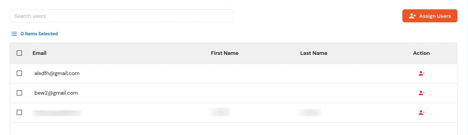Image resolution: width=468 pixels, height=135 pixels.
Task: Click the blurred last name in third row
Action: [310, 112]
